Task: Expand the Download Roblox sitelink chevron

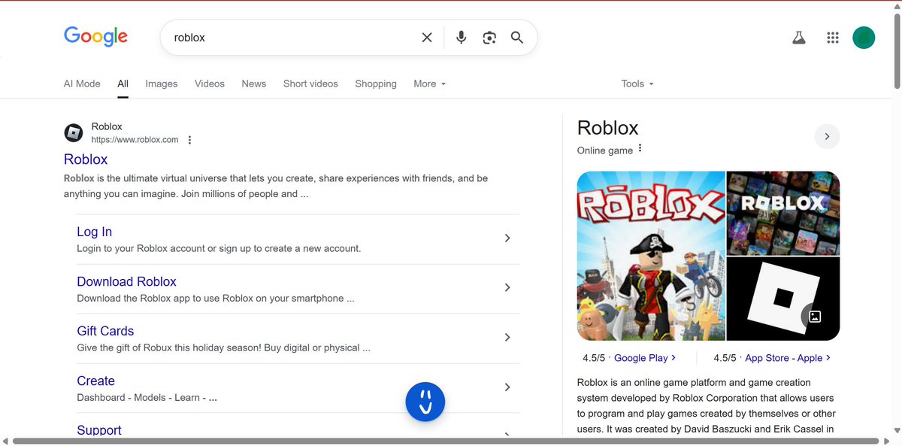Action: [507, 287]
